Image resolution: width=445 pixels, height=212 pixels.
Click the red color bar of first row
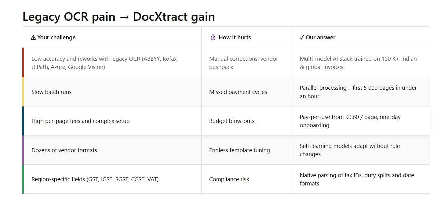click(x=23, y=63)
